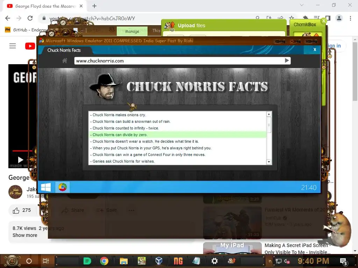The width and height of the screenshot is (358, 268).
Task: Open the emulator's Windows Start button
Action: click(x=46, y=187)
